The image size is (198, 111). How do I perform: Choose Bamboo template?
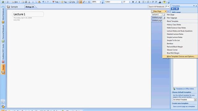(180, 43)
